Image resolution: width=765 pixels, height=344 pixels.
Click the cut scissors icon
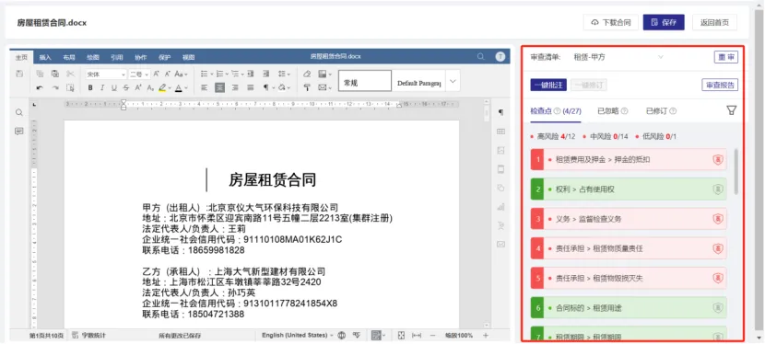tap(70, 74)
